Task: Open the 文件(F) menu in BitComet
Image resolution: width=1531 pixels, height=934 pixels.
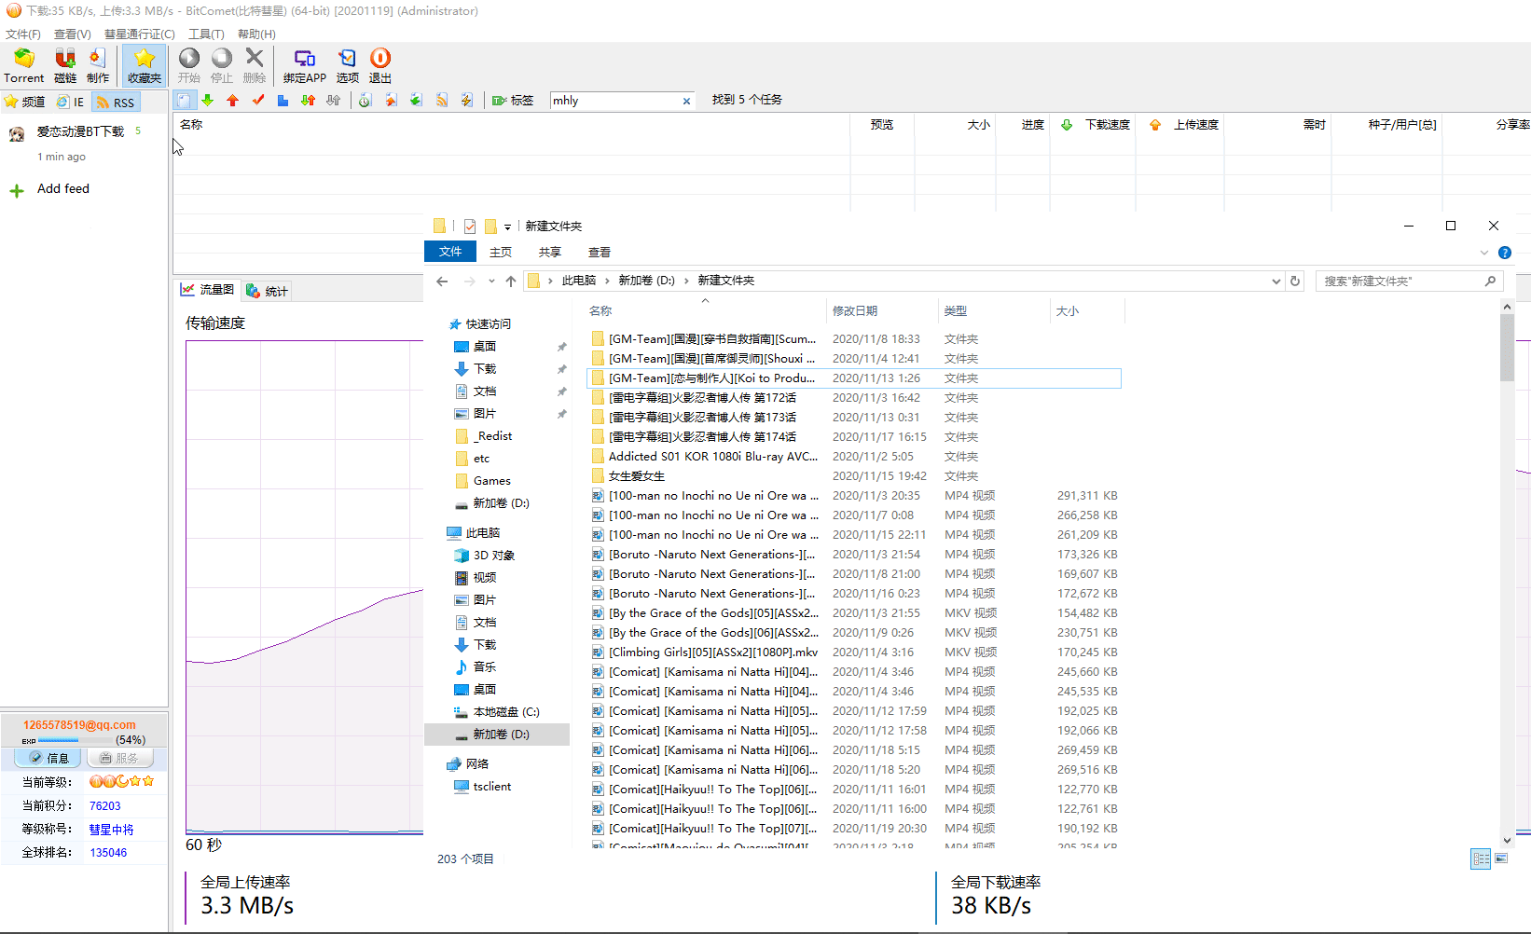Action: [x=23, y=34]
